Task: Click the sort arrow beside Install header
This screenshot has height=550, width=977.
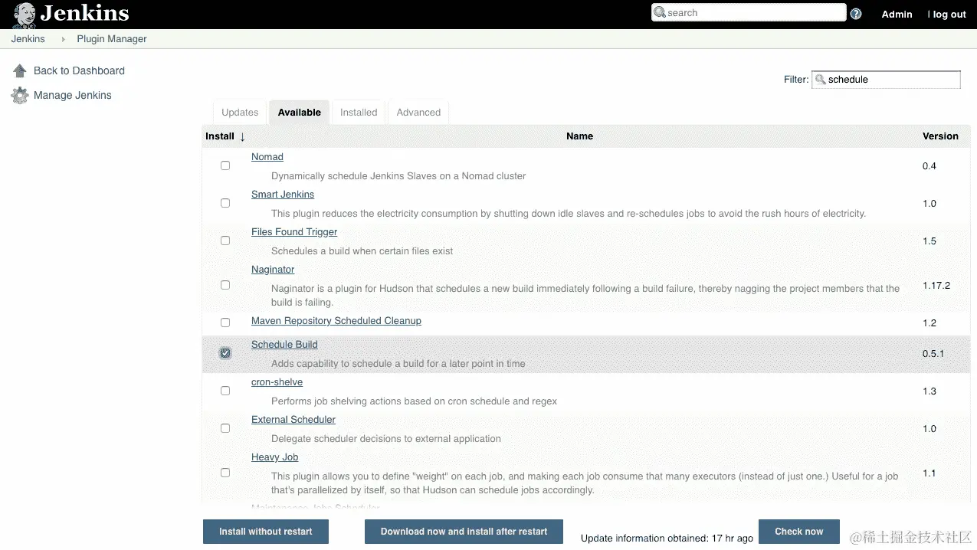Action: (243, 136)
